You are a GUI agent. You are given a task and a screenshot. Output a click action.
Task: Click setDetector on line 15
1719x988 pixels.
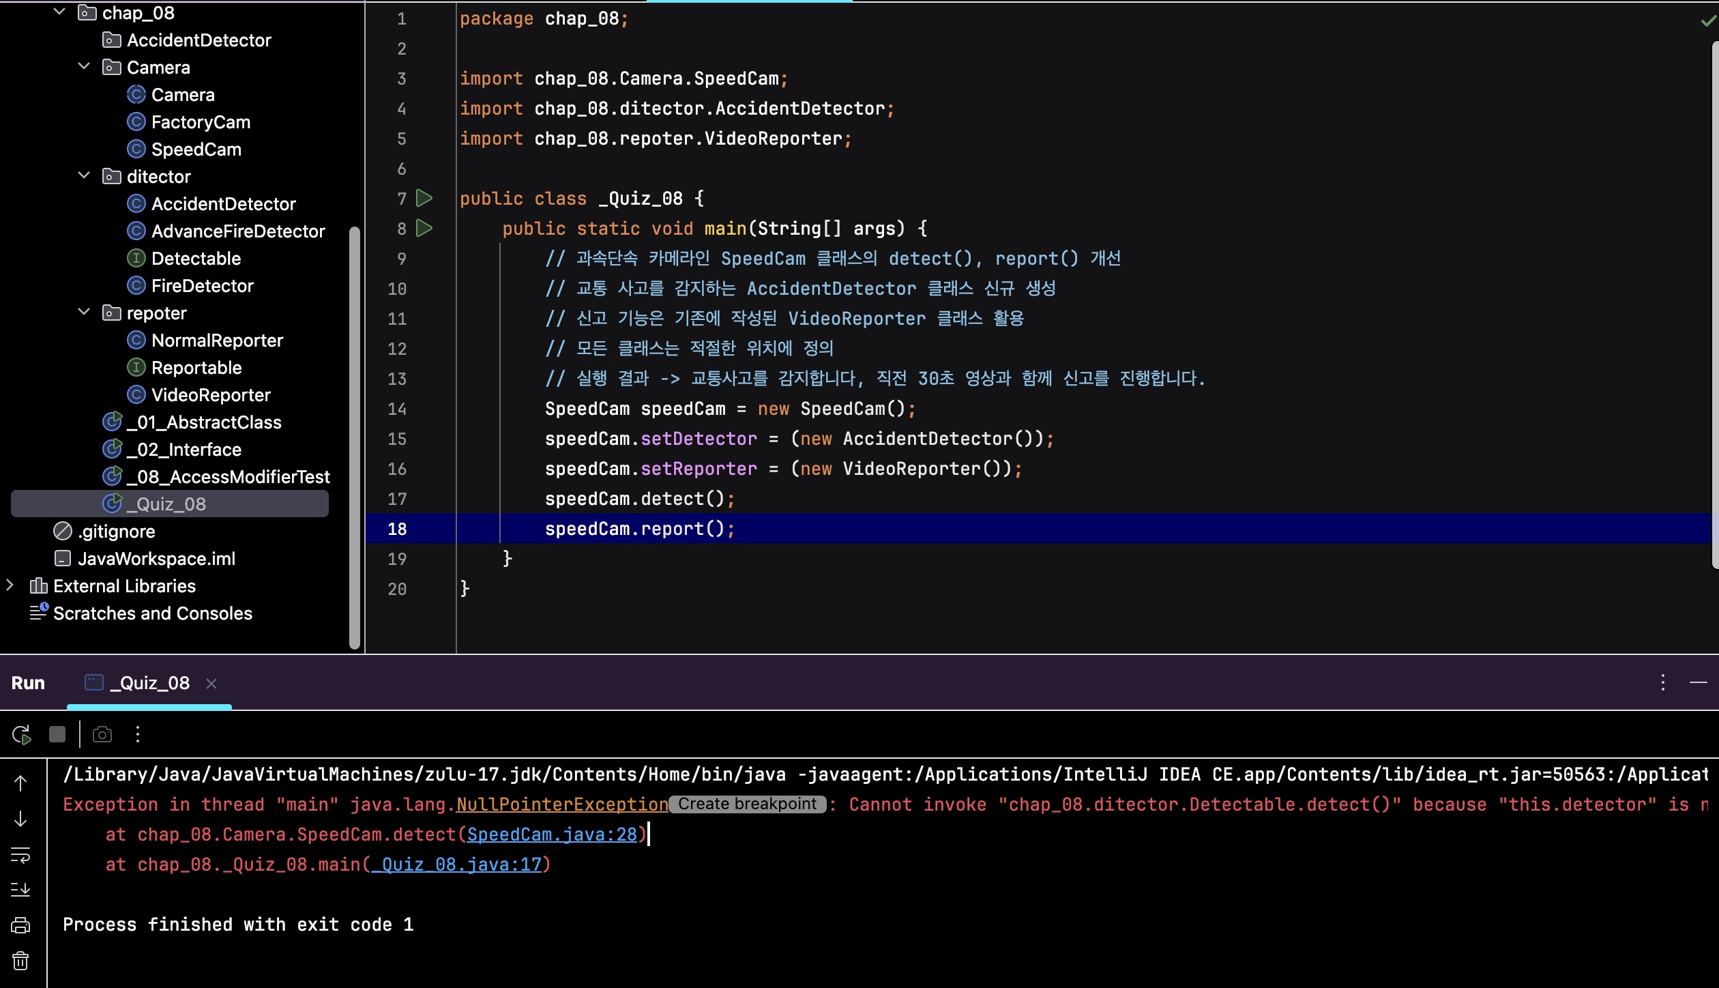699,439
